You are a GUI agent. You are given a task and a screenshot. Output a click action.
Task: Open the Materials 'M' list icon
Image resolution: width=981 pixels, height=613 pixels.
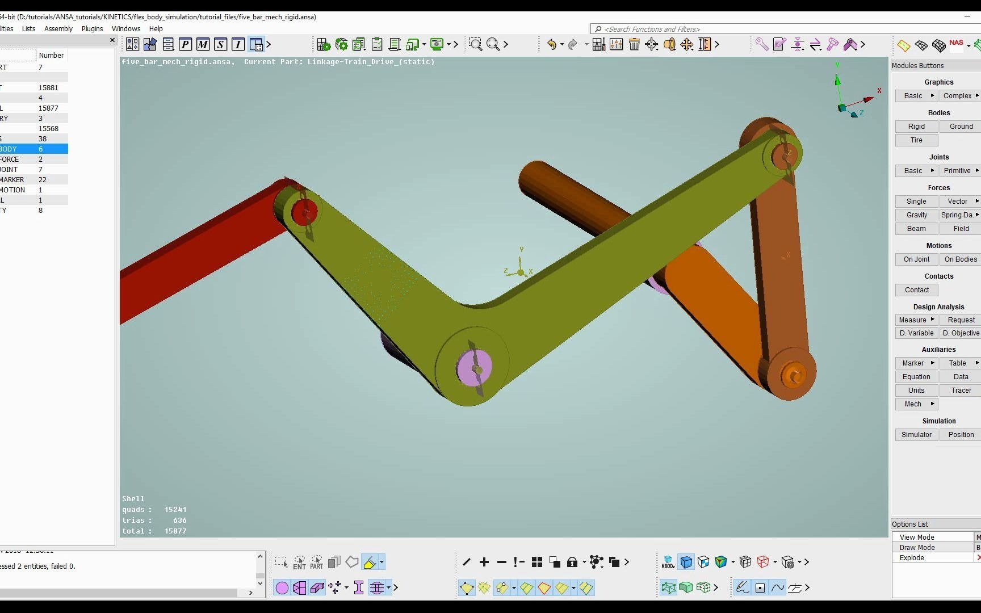pos(203,44)
